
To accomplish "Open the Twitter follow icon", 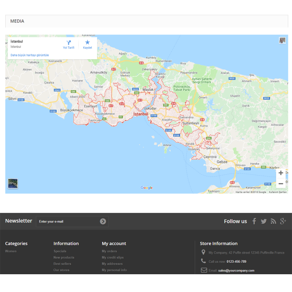I will coord(264,221).
